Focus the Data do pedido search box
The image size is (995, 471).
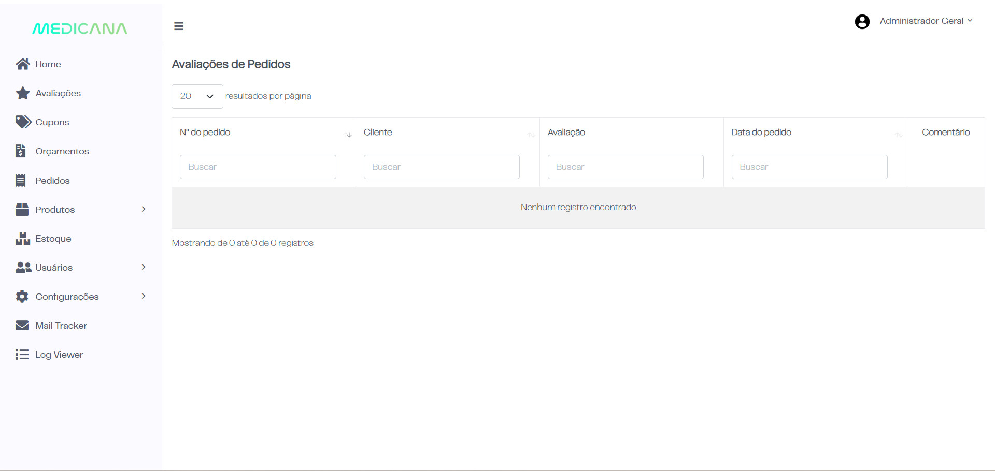pyautogui.click(x=809, y=167)
